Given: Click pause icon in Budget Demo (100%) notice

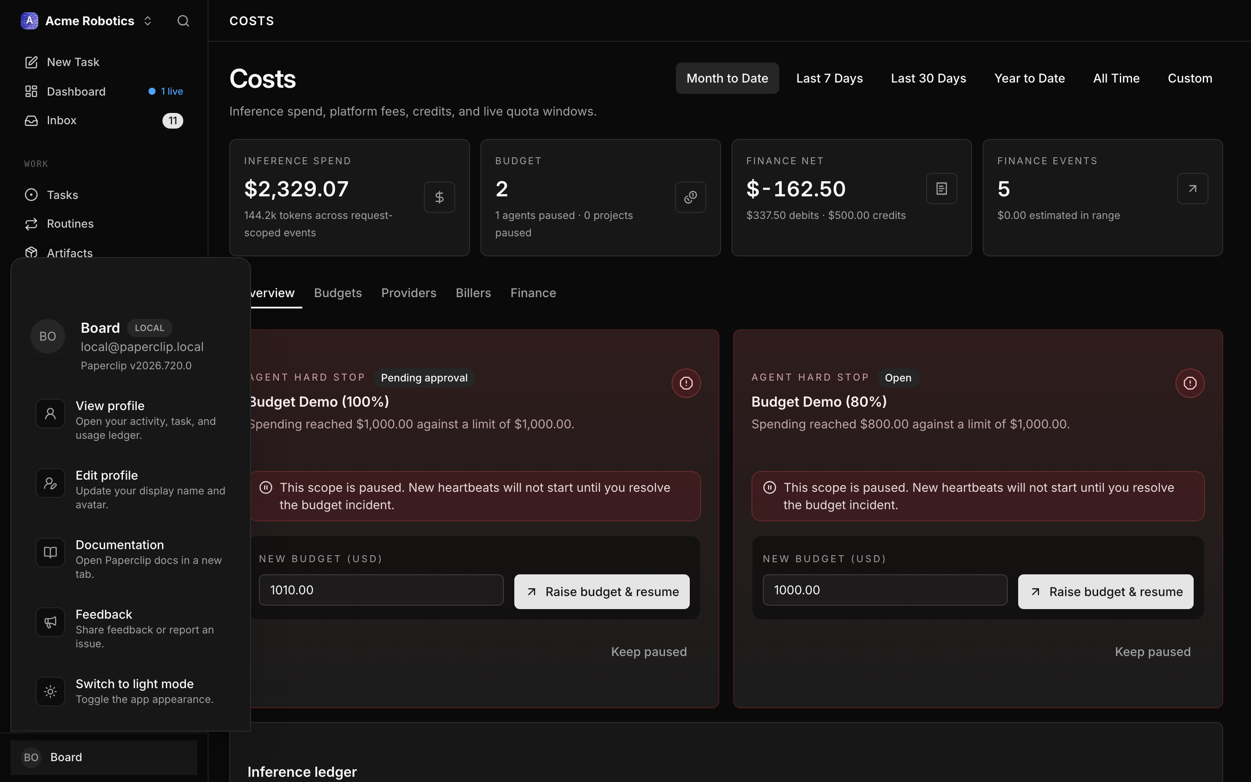Looking at the screenshot, I should pyautogui.click(x=266, y=488).
